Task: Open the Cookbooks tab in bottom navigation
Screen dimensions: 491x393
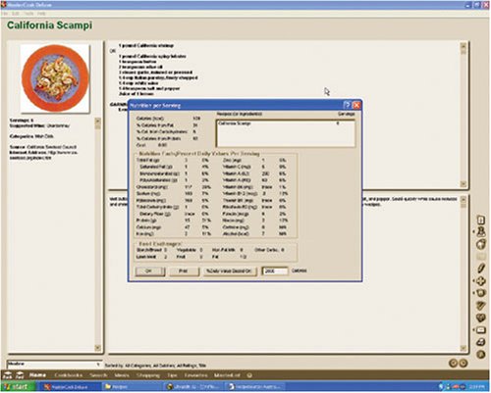Action: pyautogui.click(x=69, y=375)
